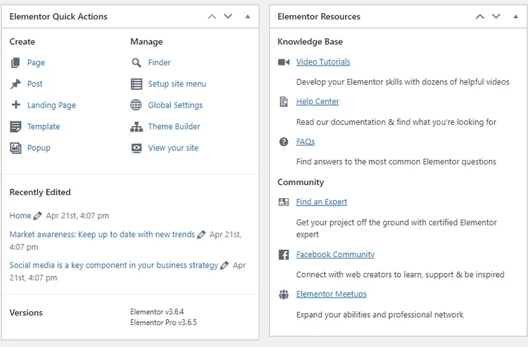Click the 'Versions' label
The image size is (528, 347).
(x=26, y=313)
